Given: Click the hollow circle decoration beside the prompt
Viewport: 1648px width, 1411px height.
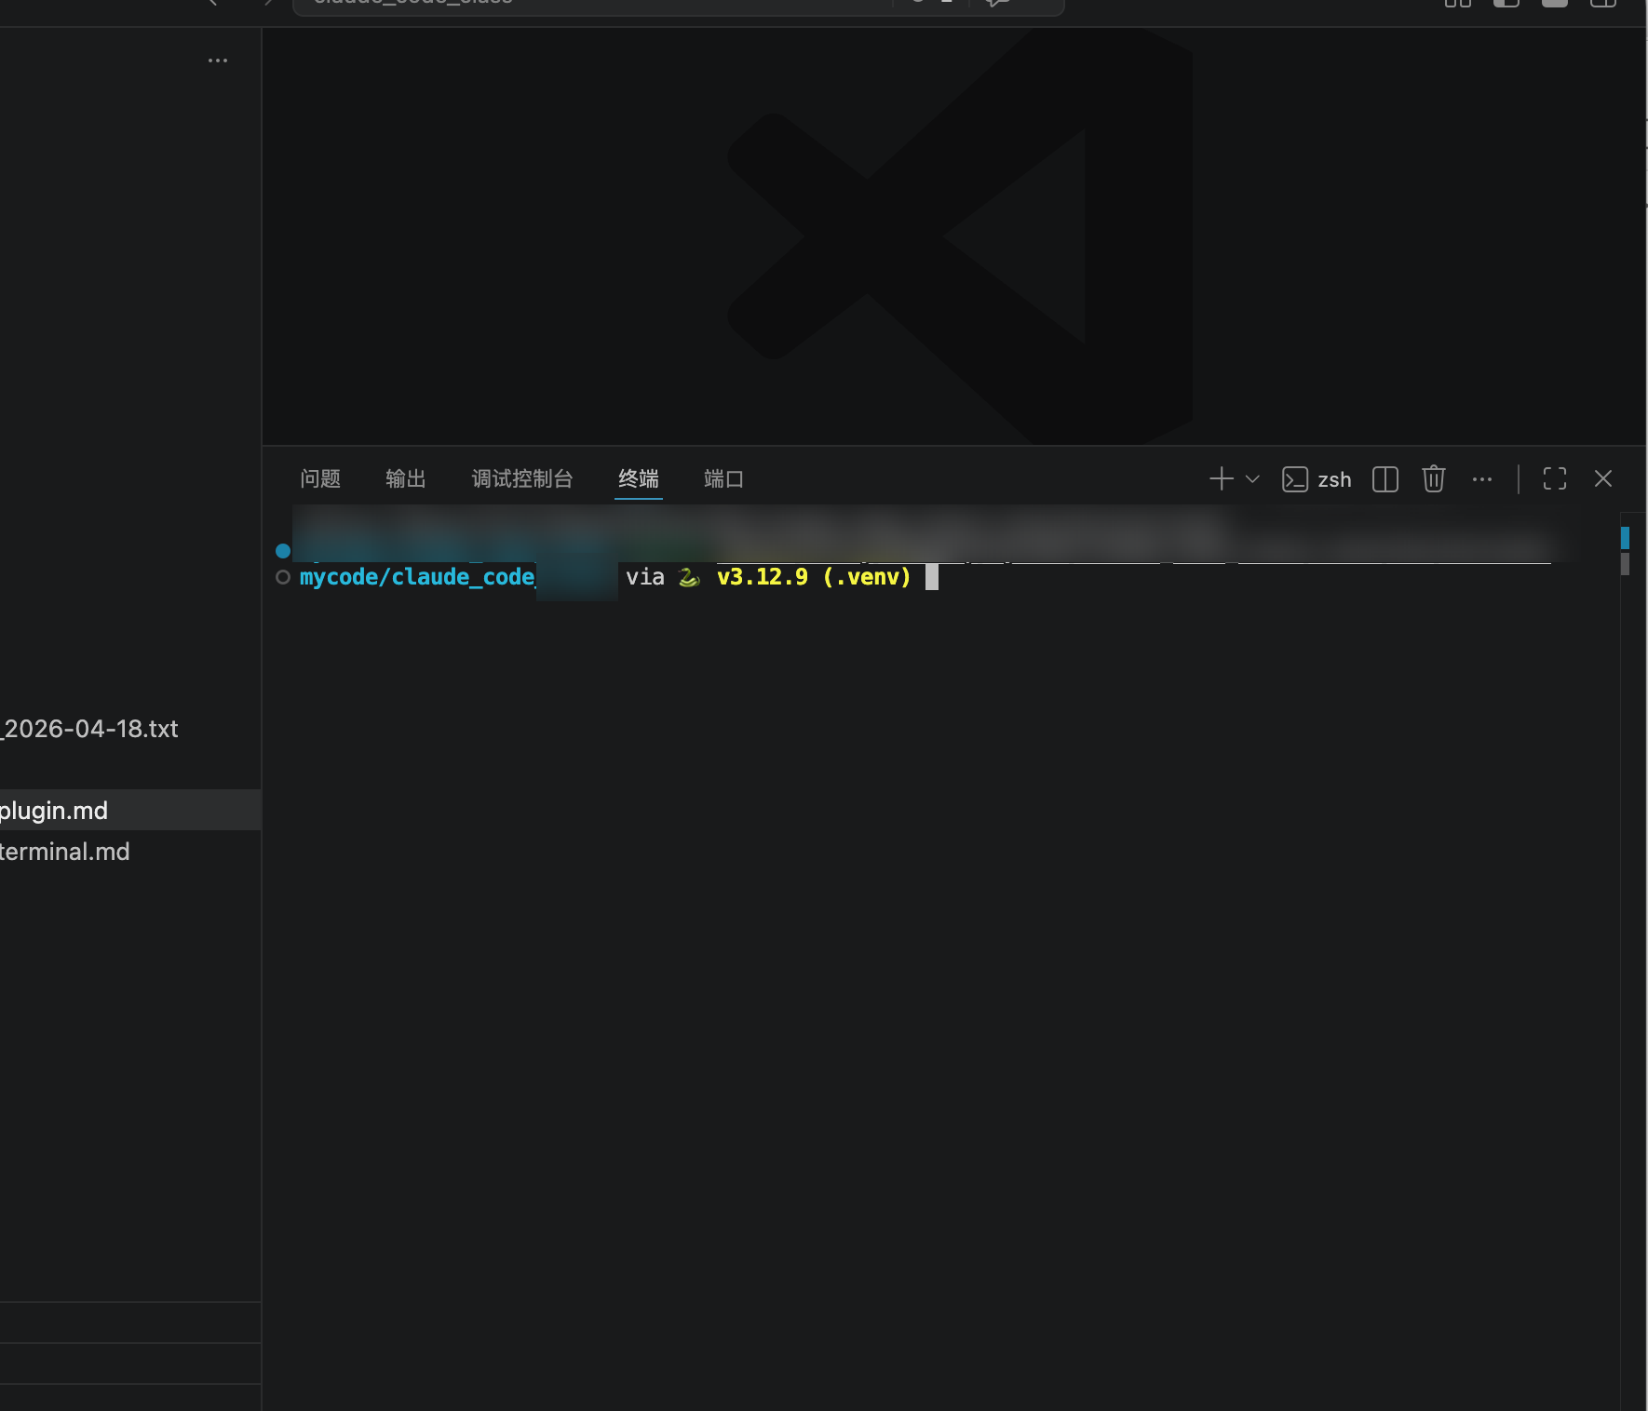Looking at the screenshot, I should click(x=283, y=577).
